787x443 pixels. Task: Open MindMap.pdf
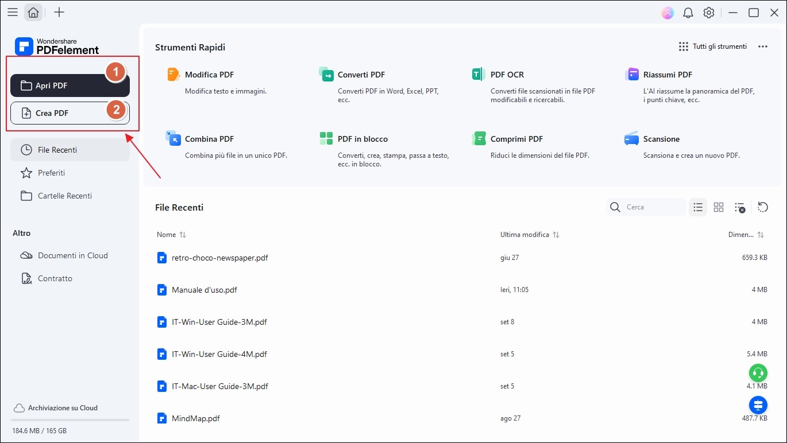pyautogui.click(x=196, y=418)
